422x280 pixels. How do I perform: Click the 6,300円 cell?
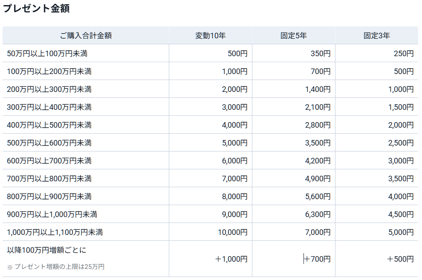[318, 214]
